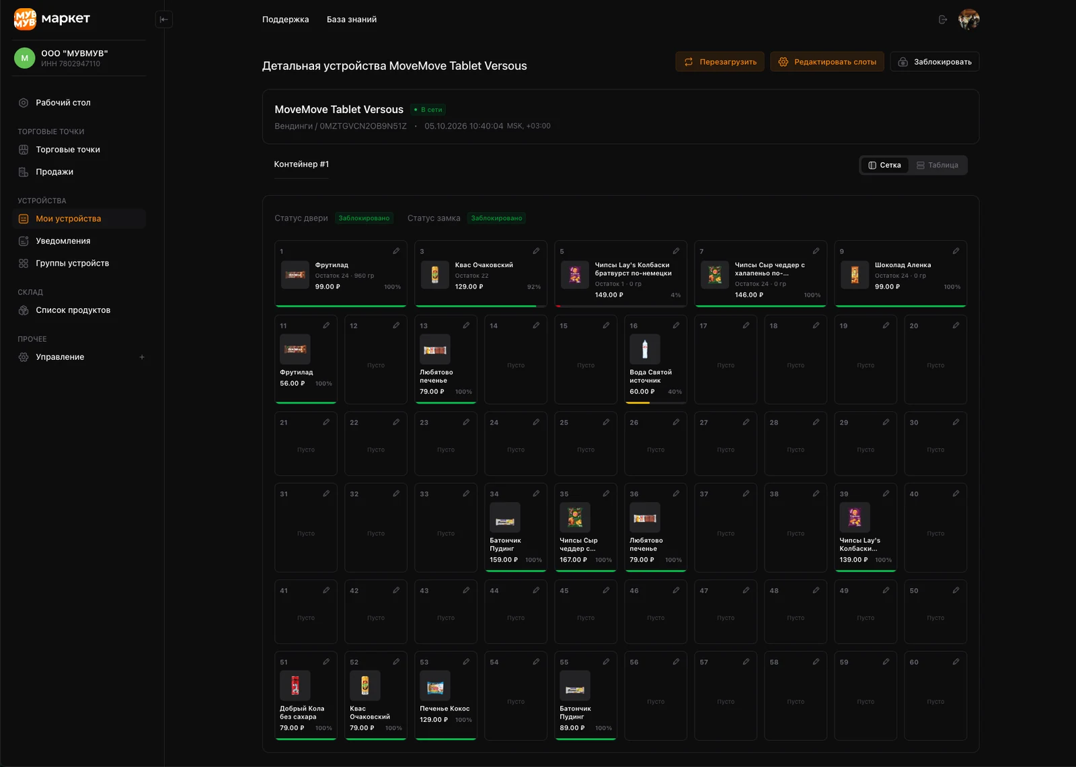
Task: Click the Редактировать слоты button
Action: pyautogui.click(x=827, y=62)
